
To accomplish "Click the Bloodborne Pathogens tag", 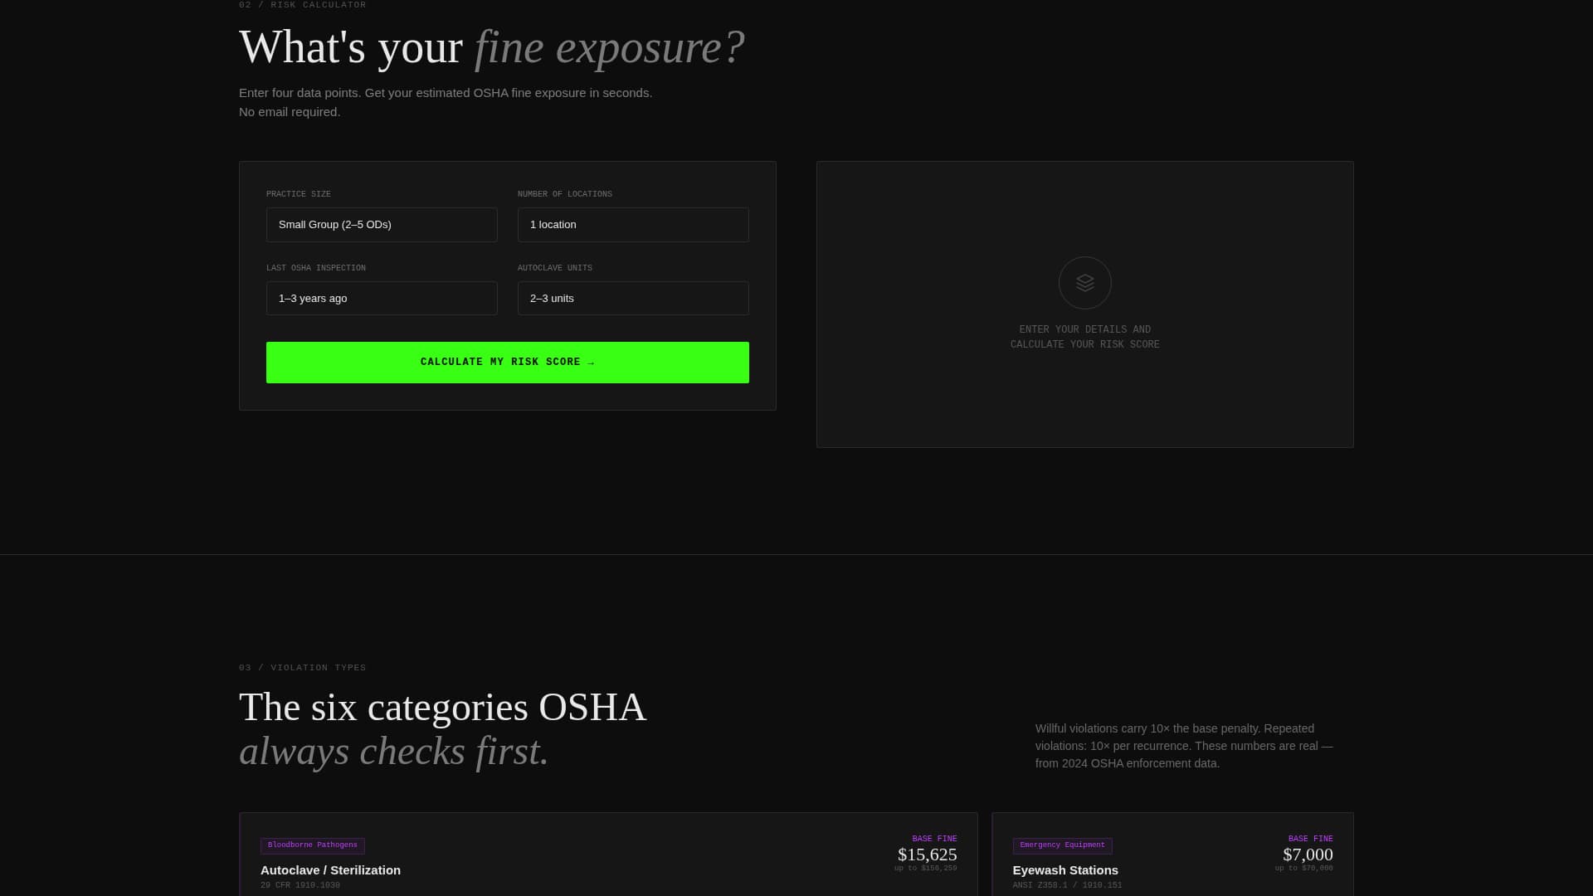I will click(x=313, y=845).
